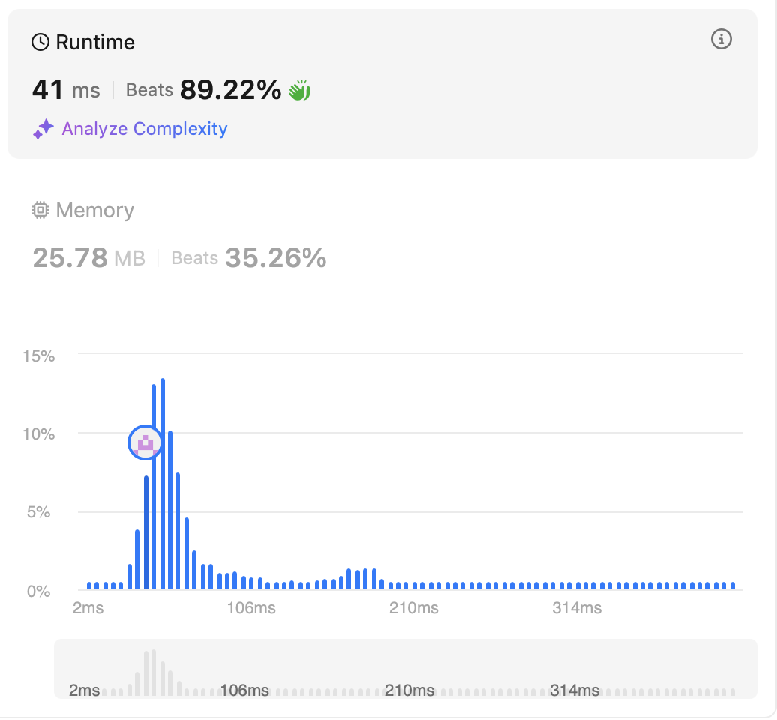Click the green clapping hands icon
The height and width of the screenshot is (720, 777).
[x=299, y=91]
